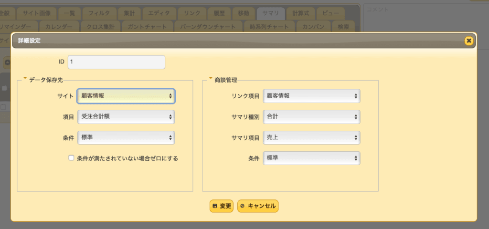Viewport: 489px width, 229px height.
Task: Switch to the 一覧 tab
Action: point(70,13)
